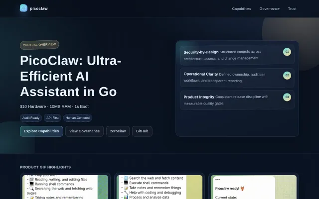Image resolution: width=319 pixels, height=199 pixels.
Task: Click the View Governance button
Action: tap(84, 131)
